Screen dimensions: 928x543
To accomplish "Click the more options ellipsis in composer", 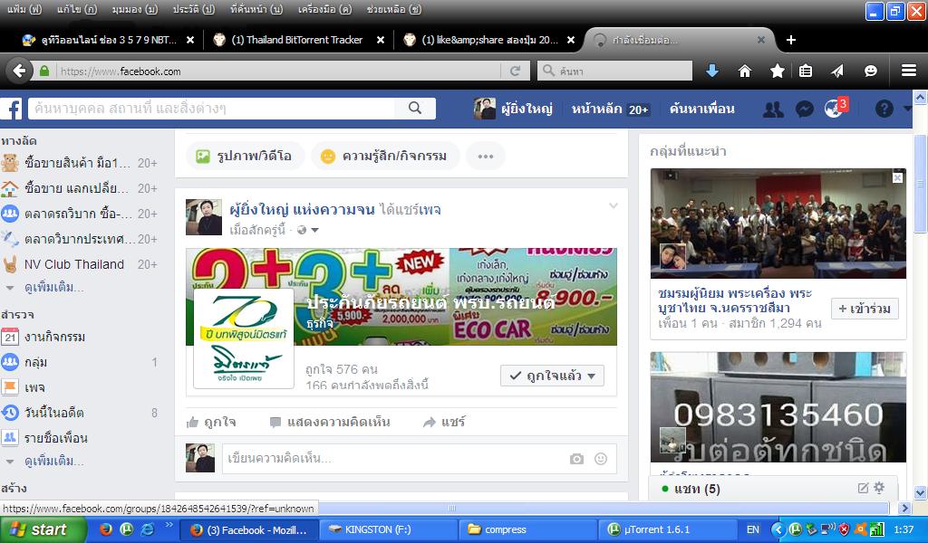I will pos(486,156).
